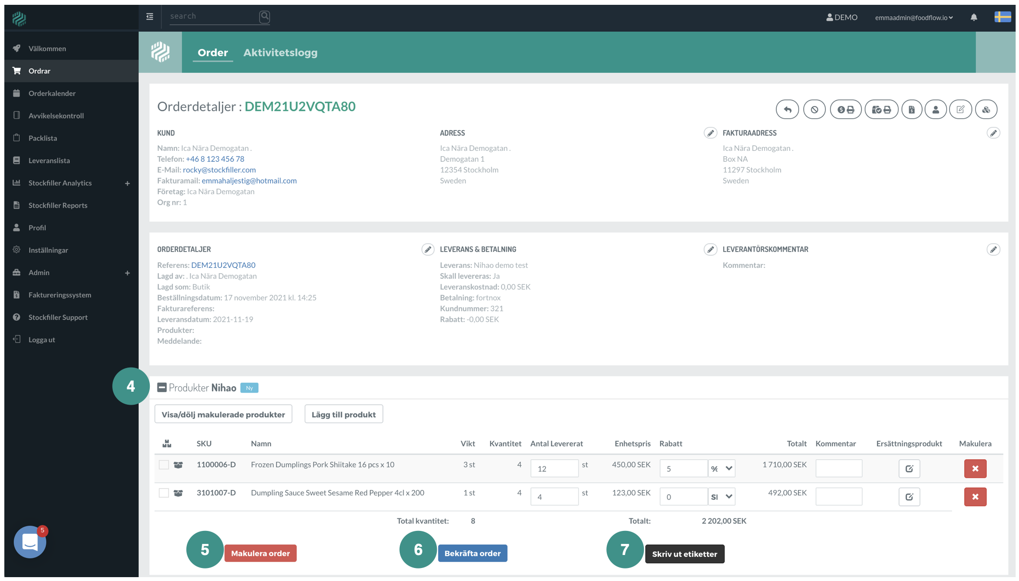Viewport: 1019px width, 581px height.
Task: Click the red Makulera X for Frozen Dumplings
Action: tap(975, 468)
